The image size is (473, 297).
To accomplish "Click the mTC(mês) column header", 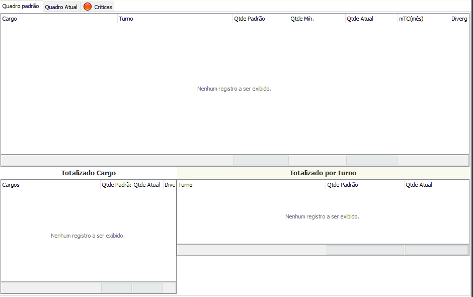I will pyautogui.click(x=423, y=19).
